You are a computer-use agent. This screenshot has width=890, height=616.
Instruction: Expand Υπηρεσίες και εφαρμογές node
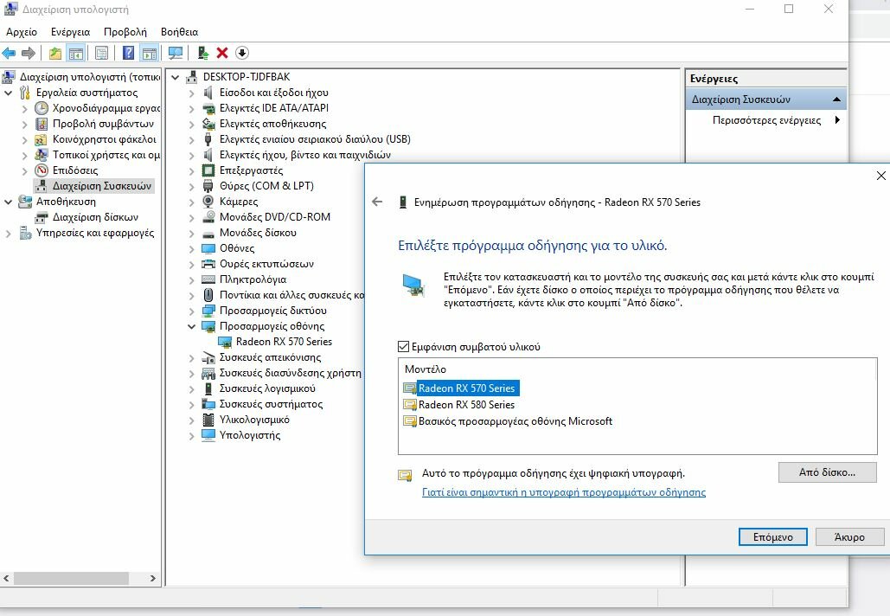[9, 233]
